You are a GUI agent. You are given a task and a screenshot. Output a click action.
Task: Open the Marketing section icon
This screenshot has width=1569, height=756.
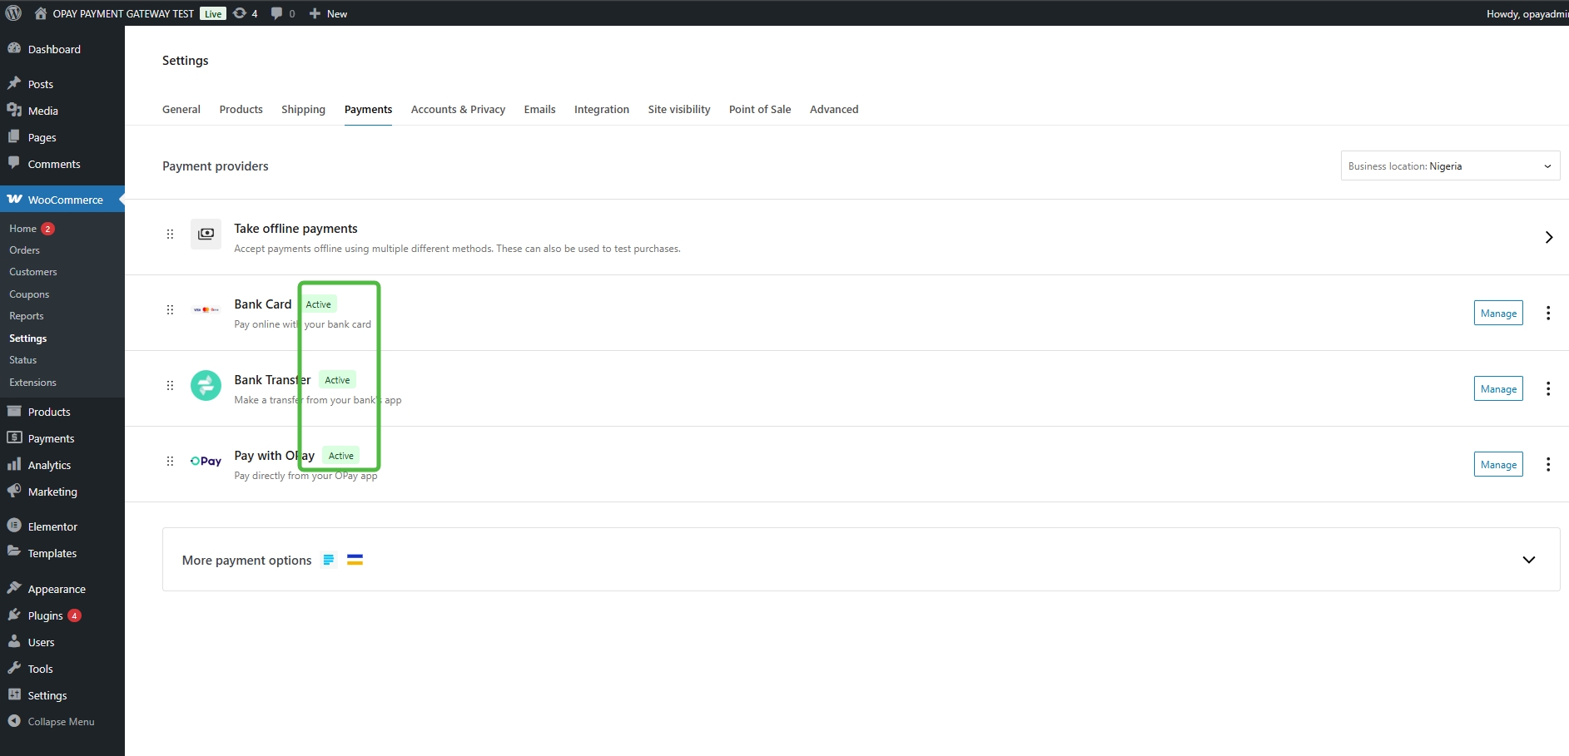[15, 491]
